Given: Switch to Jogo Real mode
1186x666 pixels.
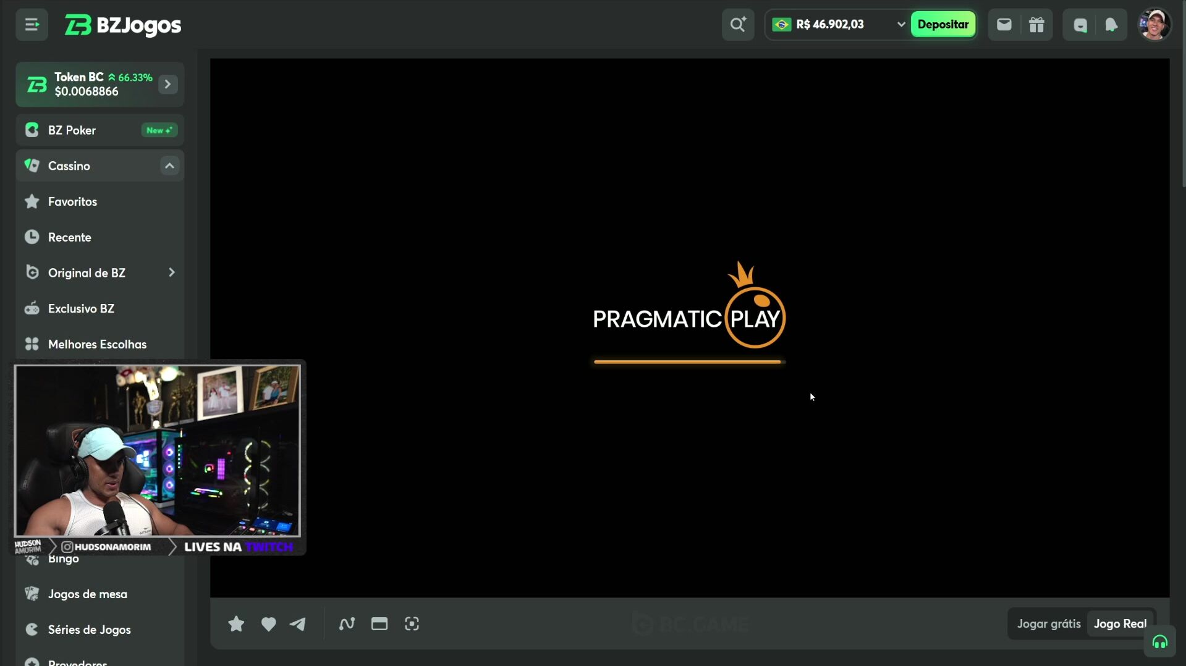Looking at the screenshot, I should [x=1120, y=624].
